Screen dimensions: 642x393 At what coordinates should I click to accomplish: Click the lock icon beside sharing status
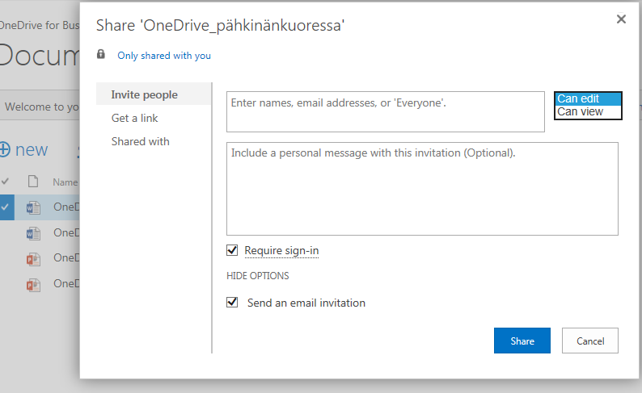pyautogui.click(x=101, y=54)
